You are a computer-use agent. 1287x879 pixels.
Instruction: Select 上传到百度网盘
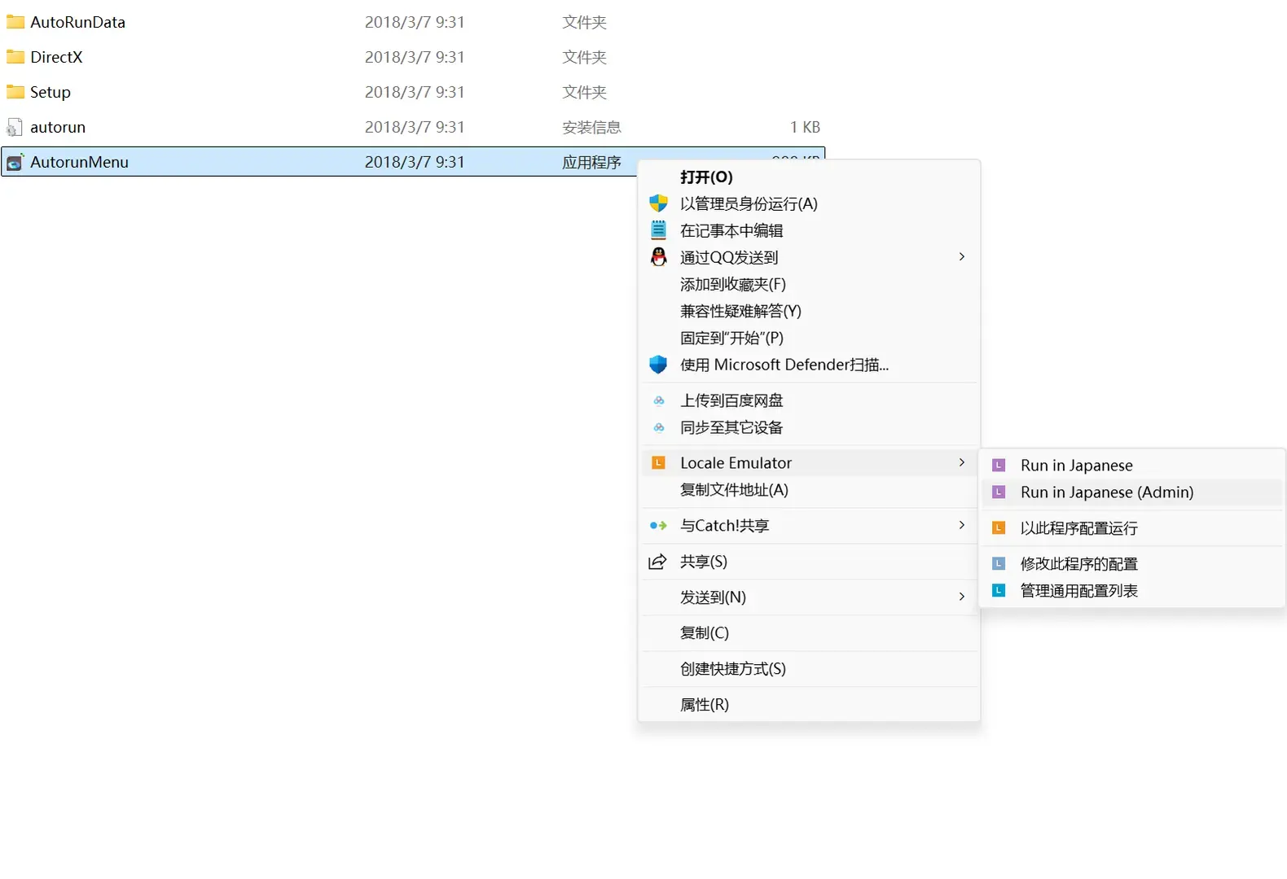(809, 400)
